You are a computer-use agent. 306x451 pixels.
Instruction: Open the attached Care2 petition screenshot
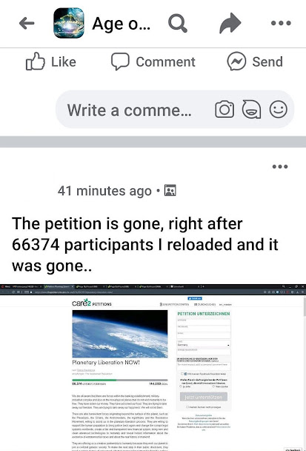(x=153, y=368)
